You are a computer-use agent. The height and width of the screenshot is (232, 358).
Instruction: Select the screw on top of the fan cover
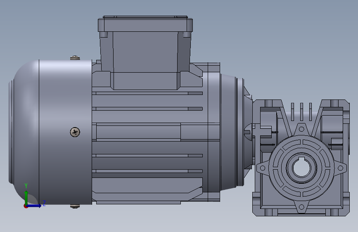(75, 58)
